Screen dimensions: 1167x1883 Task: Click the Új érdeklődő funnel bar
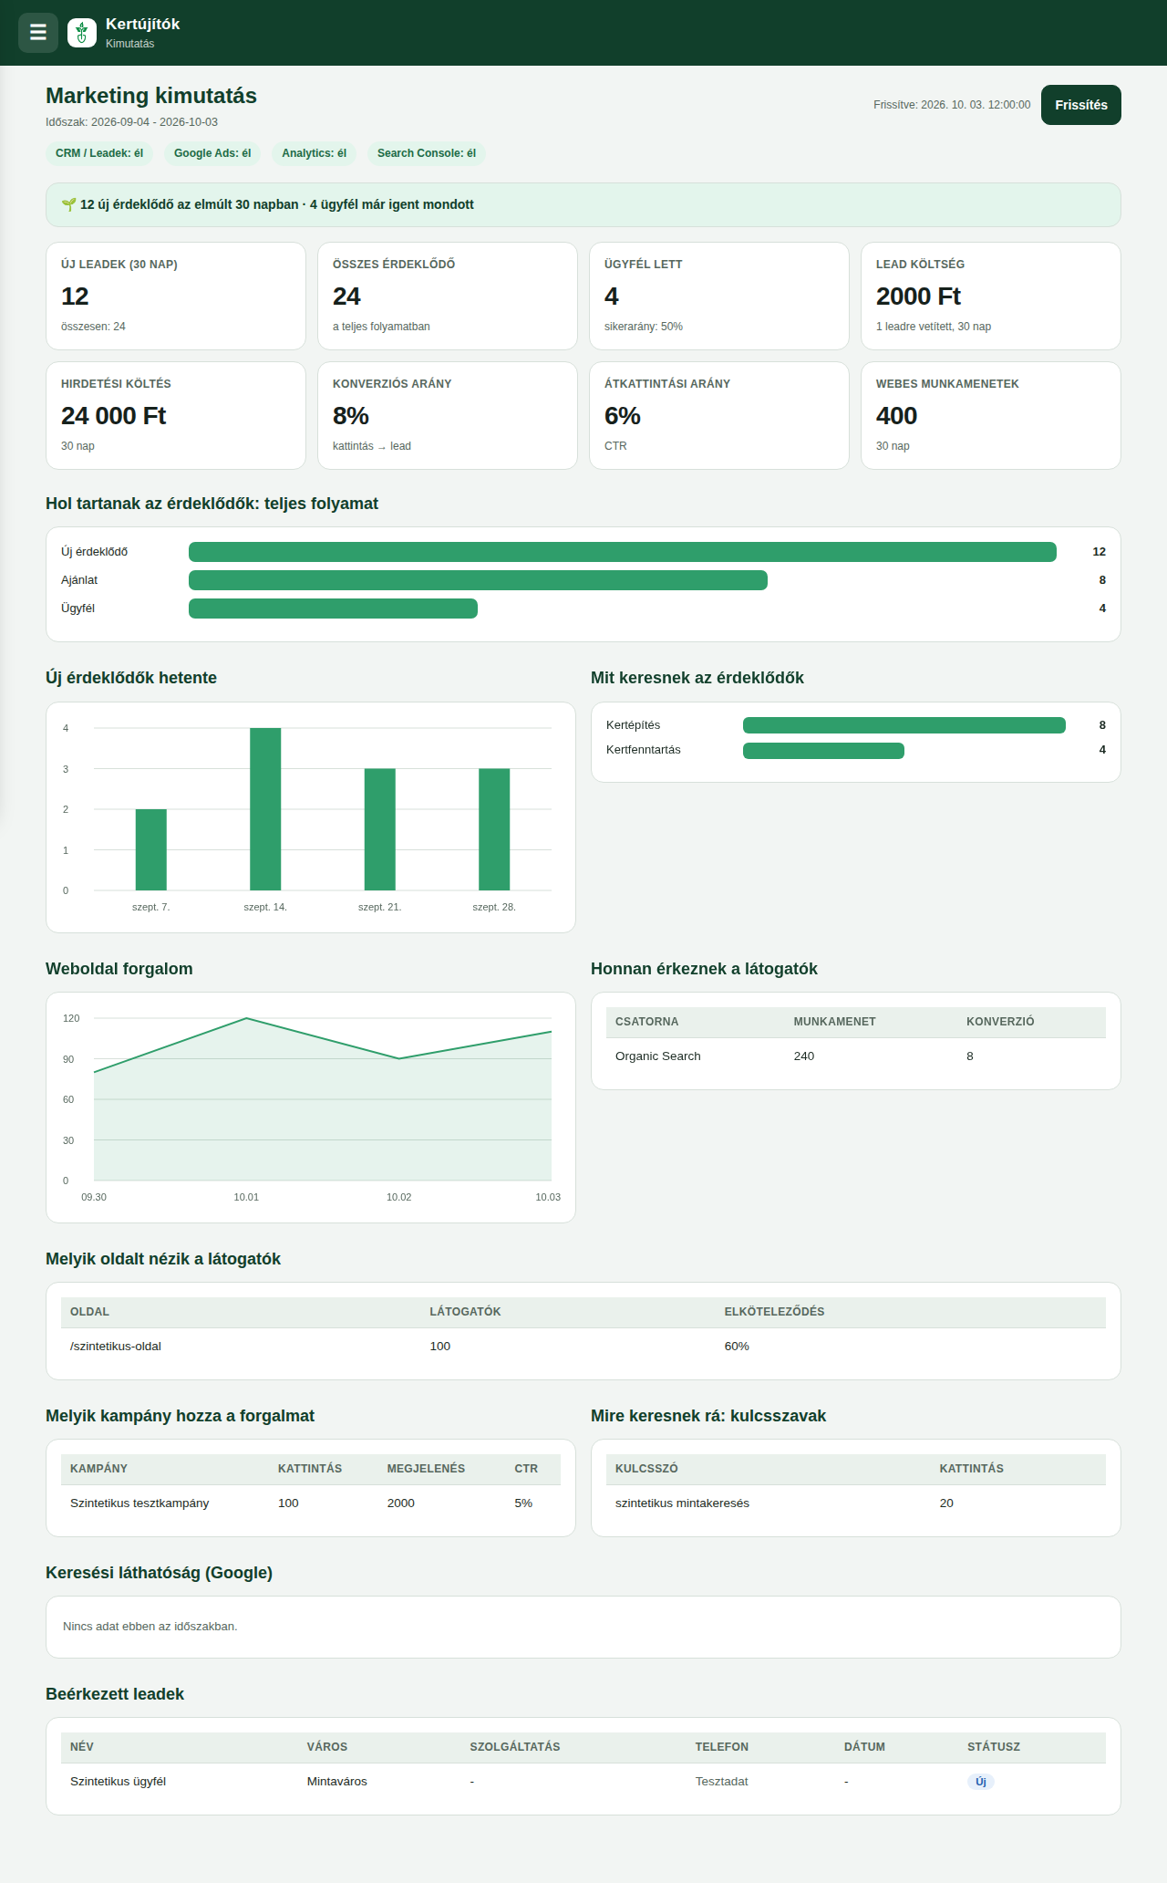[x=623, y=552]
